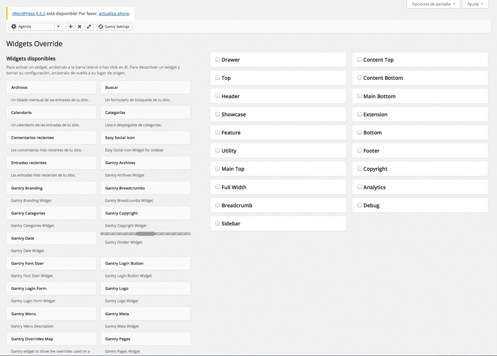The width and height of the screenshot is (497, 356).
Task: Pick the Gantry Login Form widget
Action: click(x=52, y=288)
